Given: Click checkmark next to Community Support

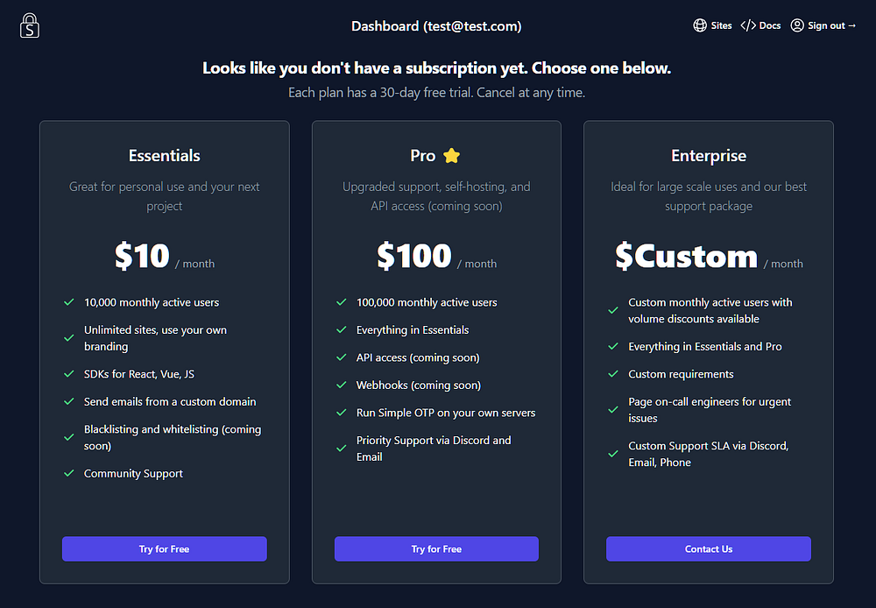Looking at the screenshot, I should (x=68, y=473).
